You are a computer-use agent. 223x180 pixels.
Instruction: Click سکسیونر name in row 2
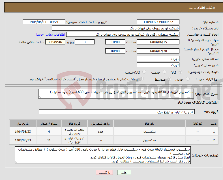coord(149,140)
